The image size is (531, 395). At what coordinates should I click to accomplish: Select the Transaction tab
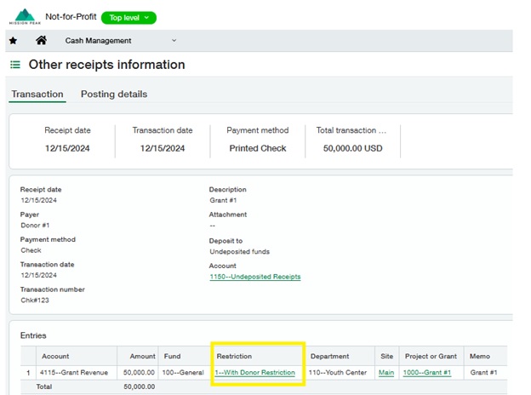[x=37, y=94]
